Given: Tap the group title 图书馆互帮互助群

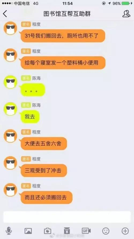Looking at the screenshot, I should (x=67, y=14).
